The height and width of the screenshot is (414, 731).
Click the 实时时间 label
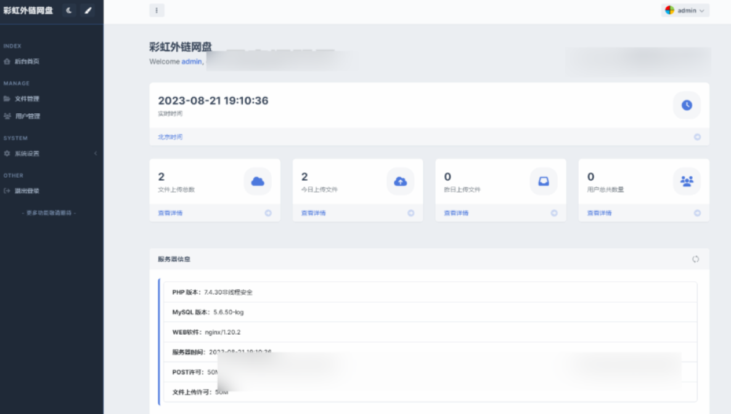pos(170,114)
